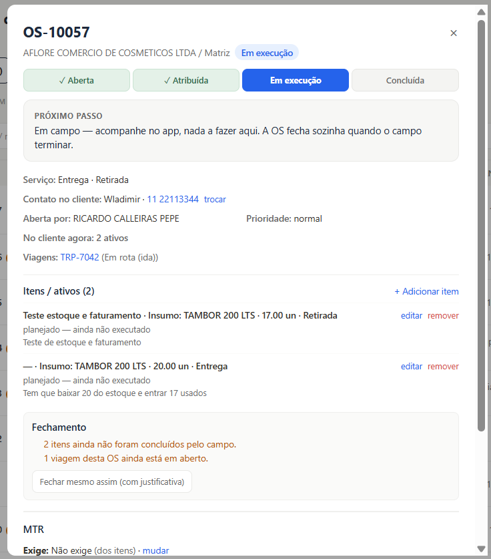Click Prioridade: normal text
This screenshot has height=559, width=491.
click(x=284, y=218)
